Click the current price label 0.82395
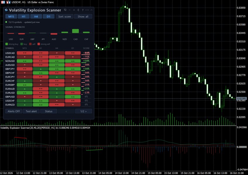This screenshot has height=175, width=248. coord(241,99)
